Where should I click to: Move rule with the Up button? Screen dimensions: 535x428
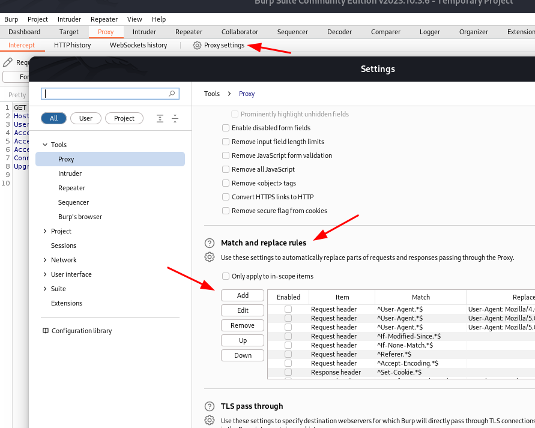tap(243, 340)
